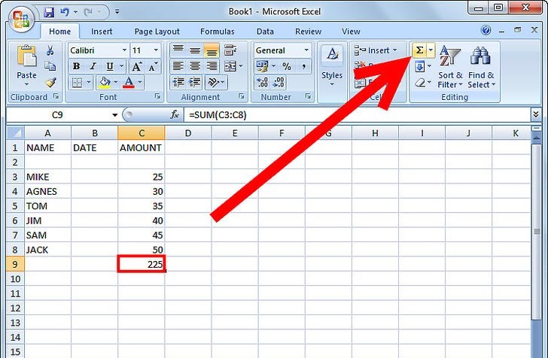Apply Comma Style
The image size is (548, 358).
tap(303, 66)
